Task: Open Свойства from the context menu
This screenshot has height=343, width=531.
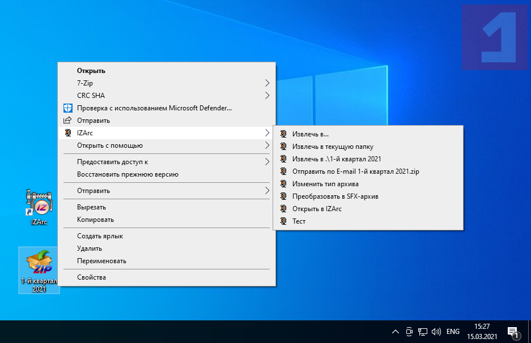Action: [x=91, y=277]
